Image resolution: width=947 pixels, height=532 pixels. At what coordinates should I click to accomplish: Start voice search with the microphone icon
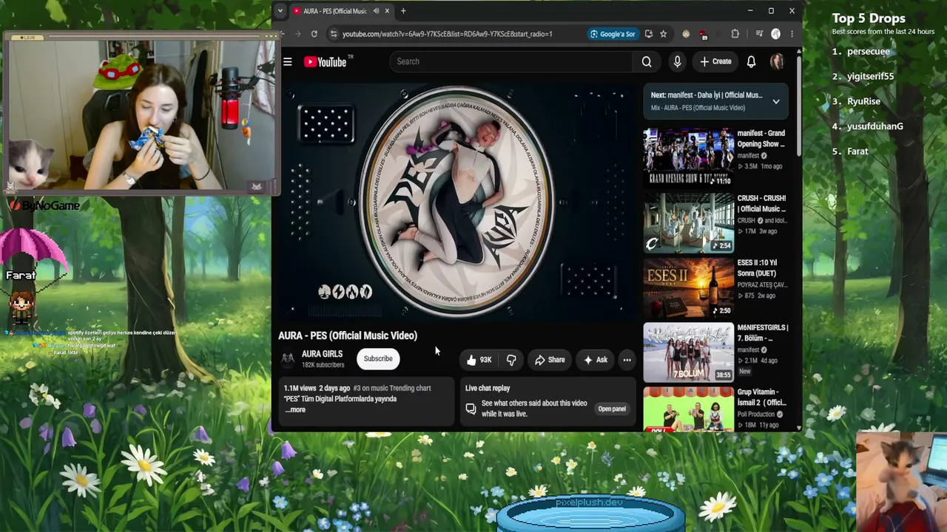pos(677,62)
